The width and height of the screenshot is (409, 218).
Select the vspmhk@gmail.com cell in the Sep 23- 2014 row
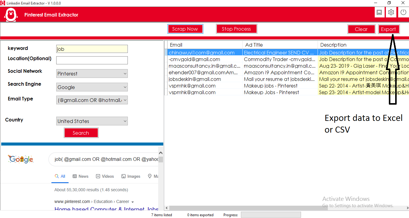click(x=205, y=92)
